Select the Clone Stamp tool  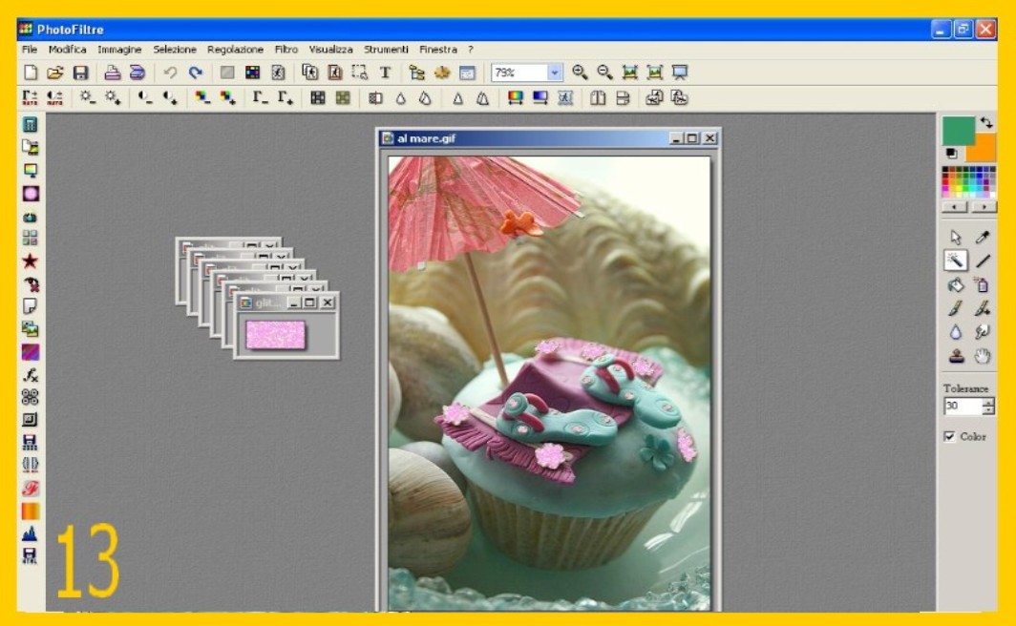[x=955, y=356]
